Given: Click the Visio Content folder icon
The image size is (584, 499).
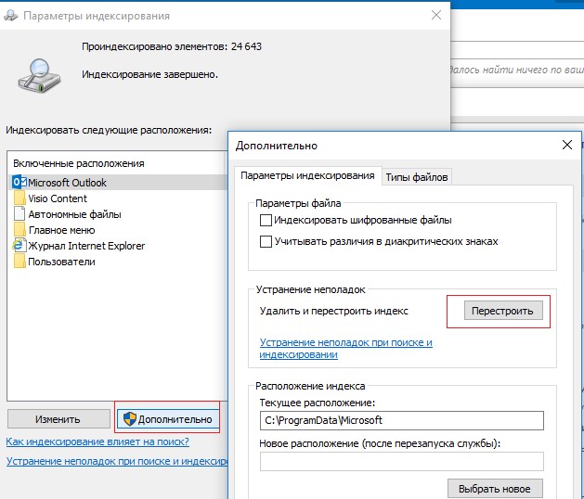Looking at the screenshot, I should pos(19,198).
